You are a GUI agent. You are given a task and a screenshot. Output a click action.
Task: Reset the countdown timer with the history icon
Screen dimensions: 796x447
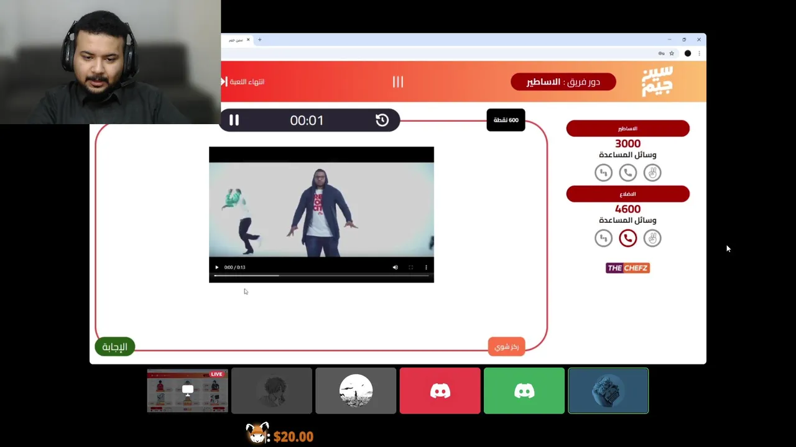tap(382, 120)
